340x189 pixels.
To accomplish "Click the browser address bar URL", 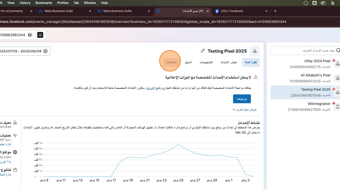I will pos(143,21).
